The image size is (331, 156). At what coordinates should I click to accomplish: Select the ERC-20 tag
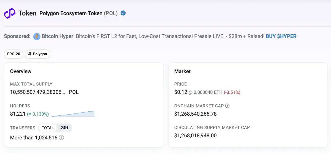[14, 54]
